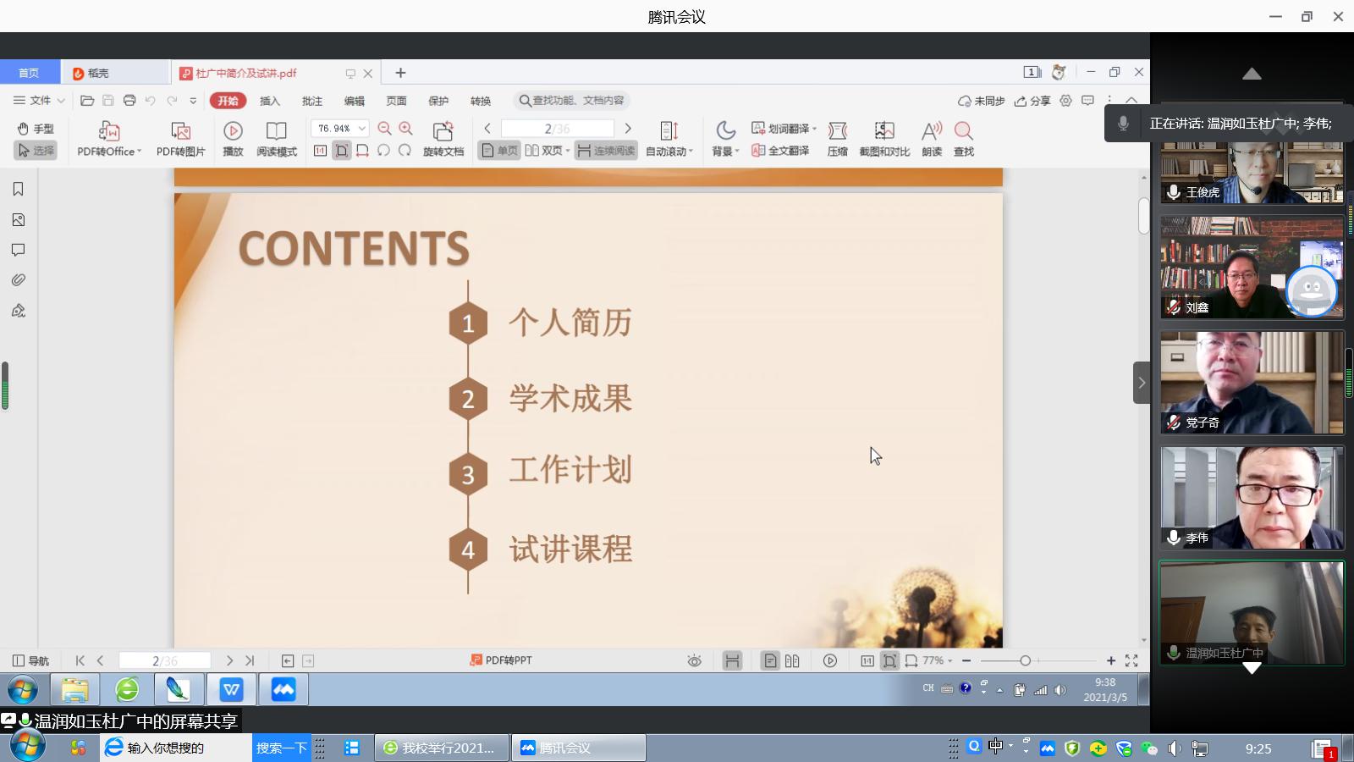Start slideshow with 播放 icon
This screenshot has height=762, width=1354.
point(233,131)
